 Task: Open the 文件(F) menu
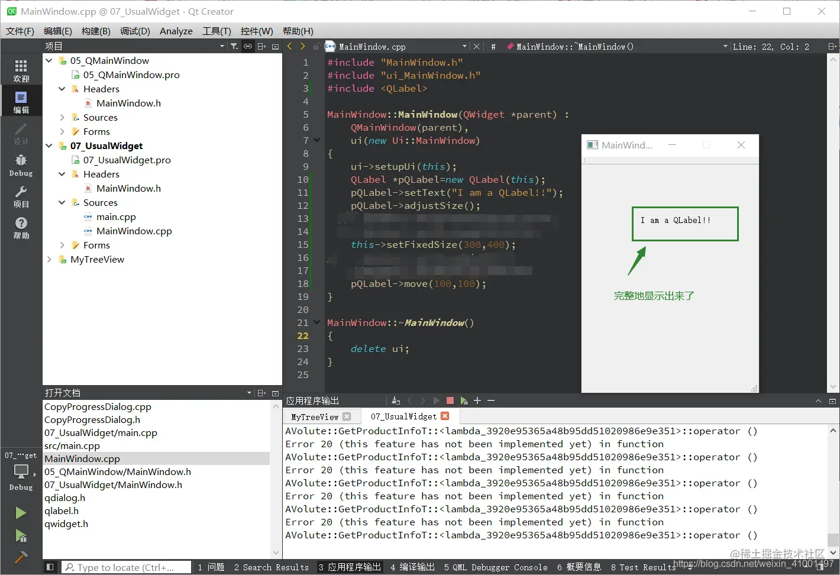[x=20, y=31]
